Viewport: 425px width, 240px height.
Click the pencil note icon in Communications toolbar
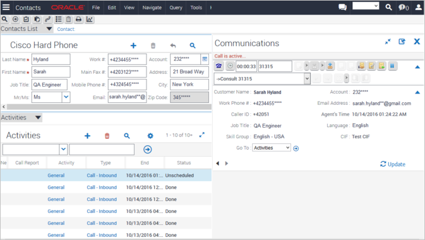point(371,66)
